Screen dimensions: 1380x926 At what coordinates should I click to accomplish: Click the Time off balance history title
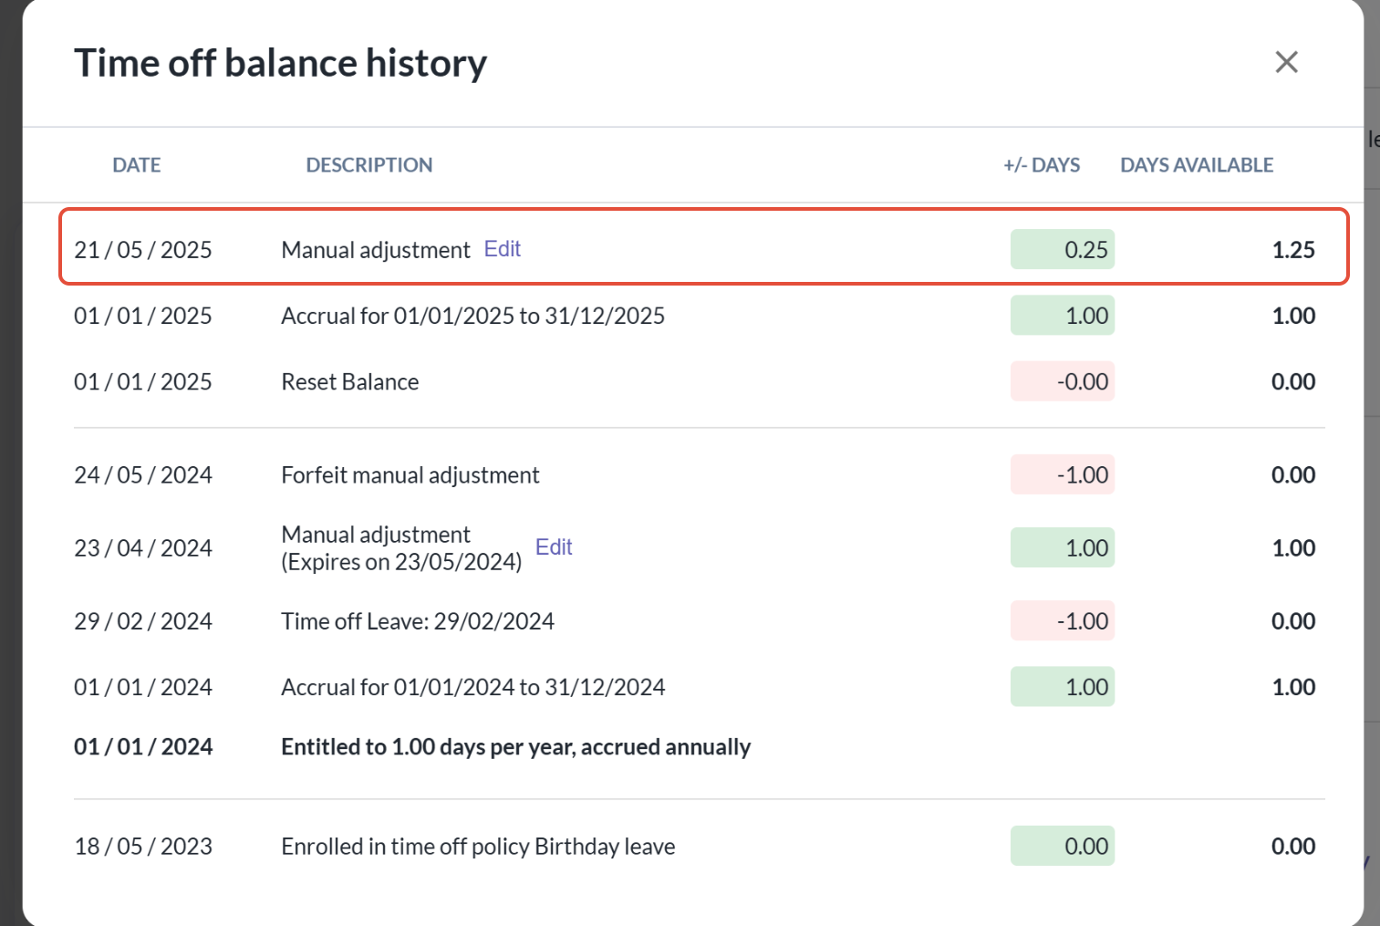(281, 63)
